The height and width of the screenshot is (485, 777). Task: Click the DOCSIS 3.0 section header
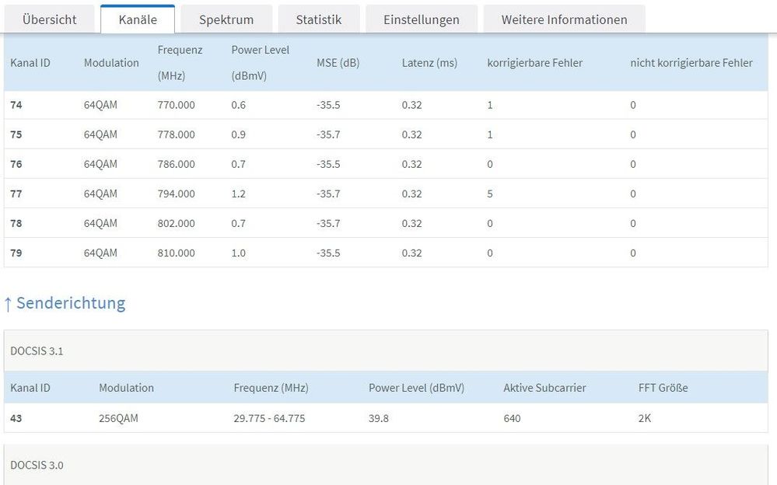[37, 465]
